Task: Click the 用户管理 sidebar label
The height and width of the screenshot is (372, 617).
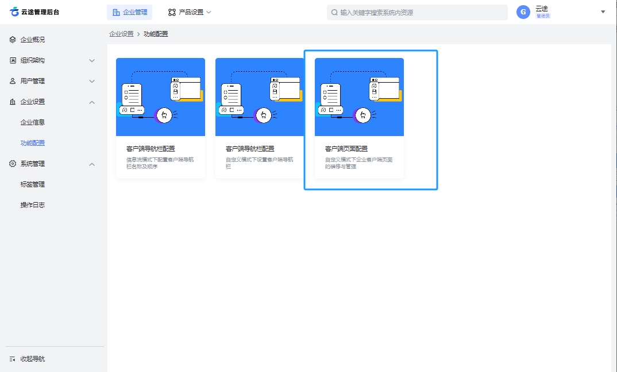Action: pos(33,81)
